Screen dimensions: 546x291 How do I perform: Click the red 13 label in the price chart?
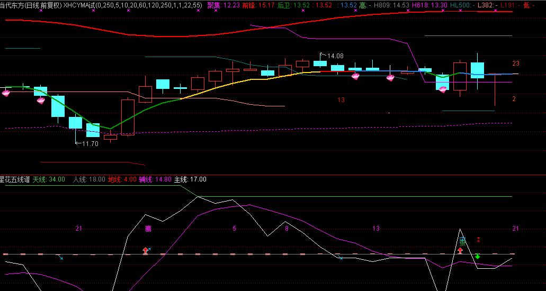coord(341,100)
